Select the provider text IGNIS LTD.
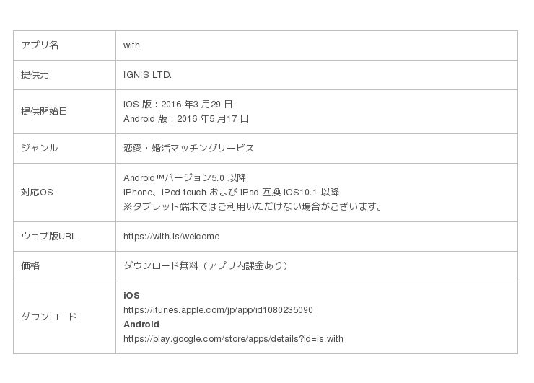The height and width of the screenshot is (383, 534). coord(147,75)
